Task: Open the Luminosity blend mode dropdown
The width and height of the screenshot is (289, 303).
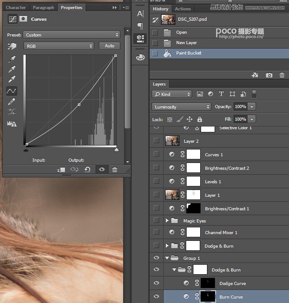Action: coord(182,107)
